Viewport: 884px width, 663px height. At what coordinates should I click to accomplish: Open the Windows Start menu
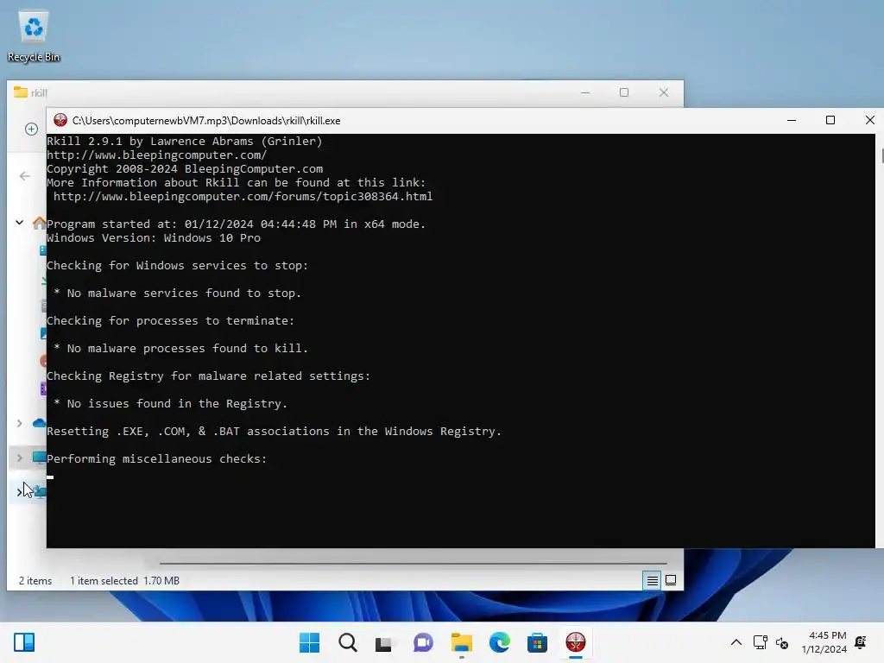[309, 642]
